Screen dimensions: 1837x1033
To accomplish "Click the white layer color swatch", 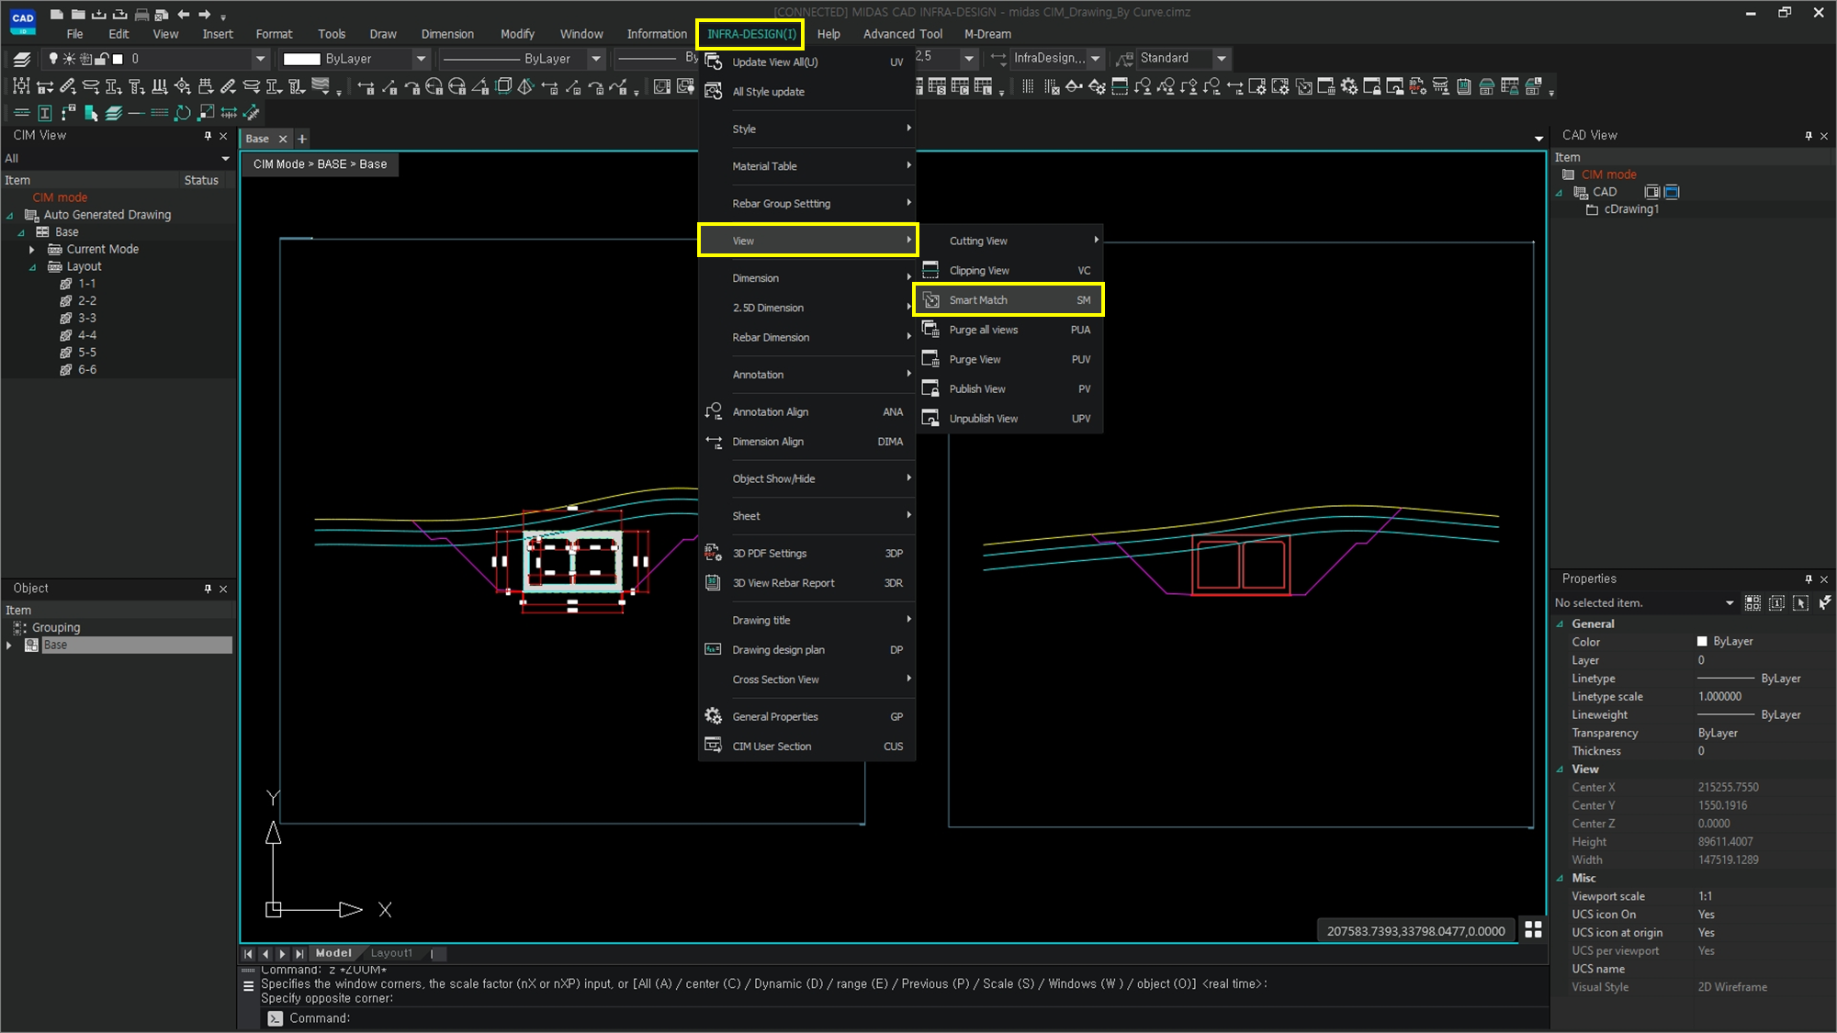I will point(118,59).
